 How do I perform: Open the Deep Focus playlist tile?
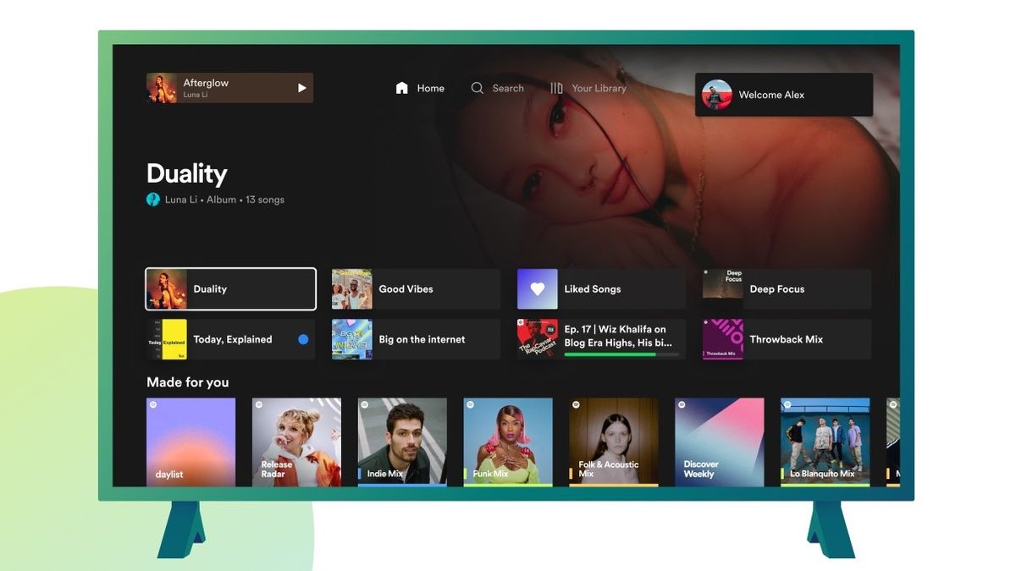point(787,289)
